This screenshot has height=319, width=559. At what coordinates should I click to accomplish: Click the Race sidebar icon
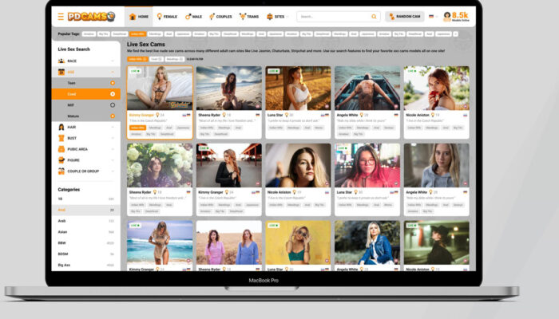coord(61,61)
